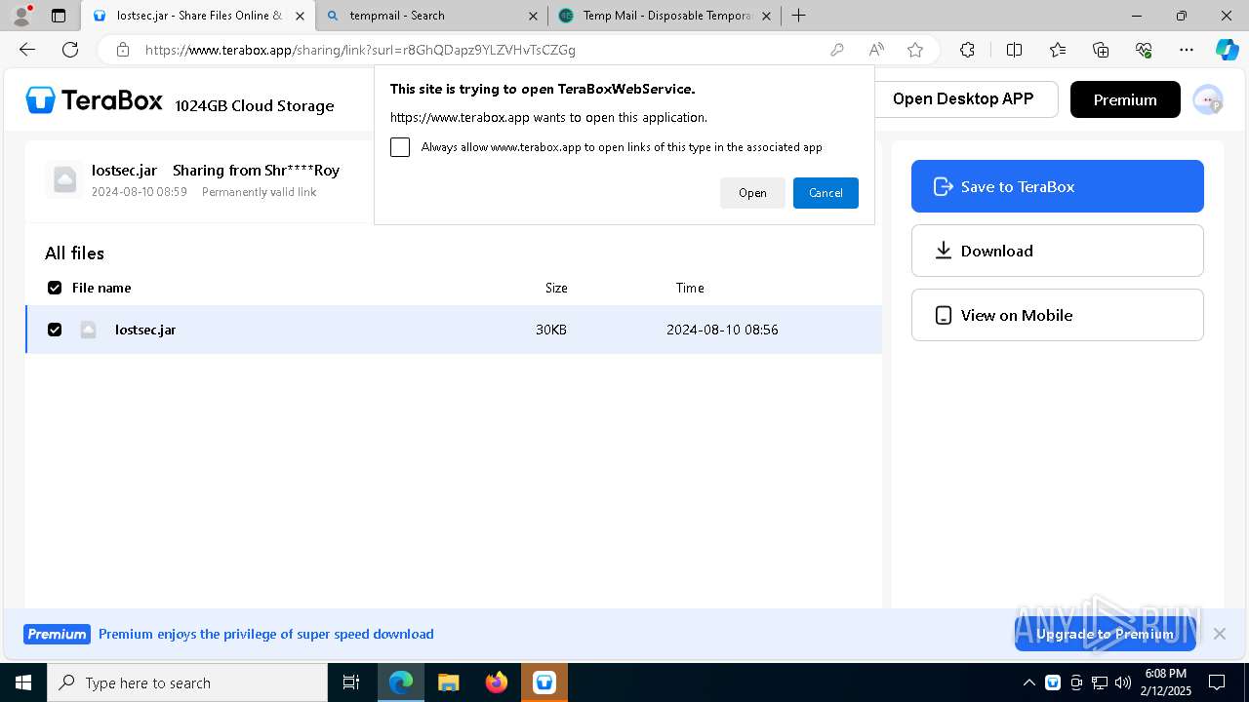Open the notification center icon
The image size is (1249, 702).
[1217, 682]
